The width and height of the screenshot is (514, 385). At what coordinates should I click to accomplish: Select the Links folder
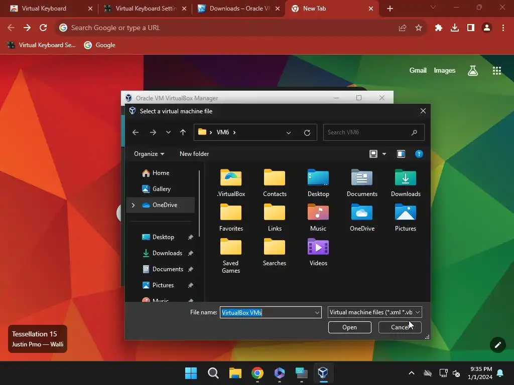pyautogui.click(x=275, y=218)
